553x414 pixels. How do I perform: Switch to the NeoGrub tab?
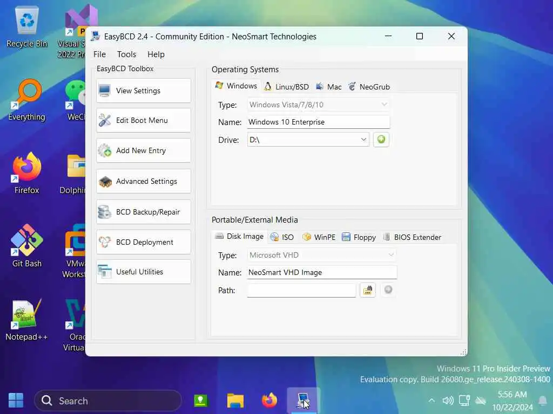tap(369, 87)
